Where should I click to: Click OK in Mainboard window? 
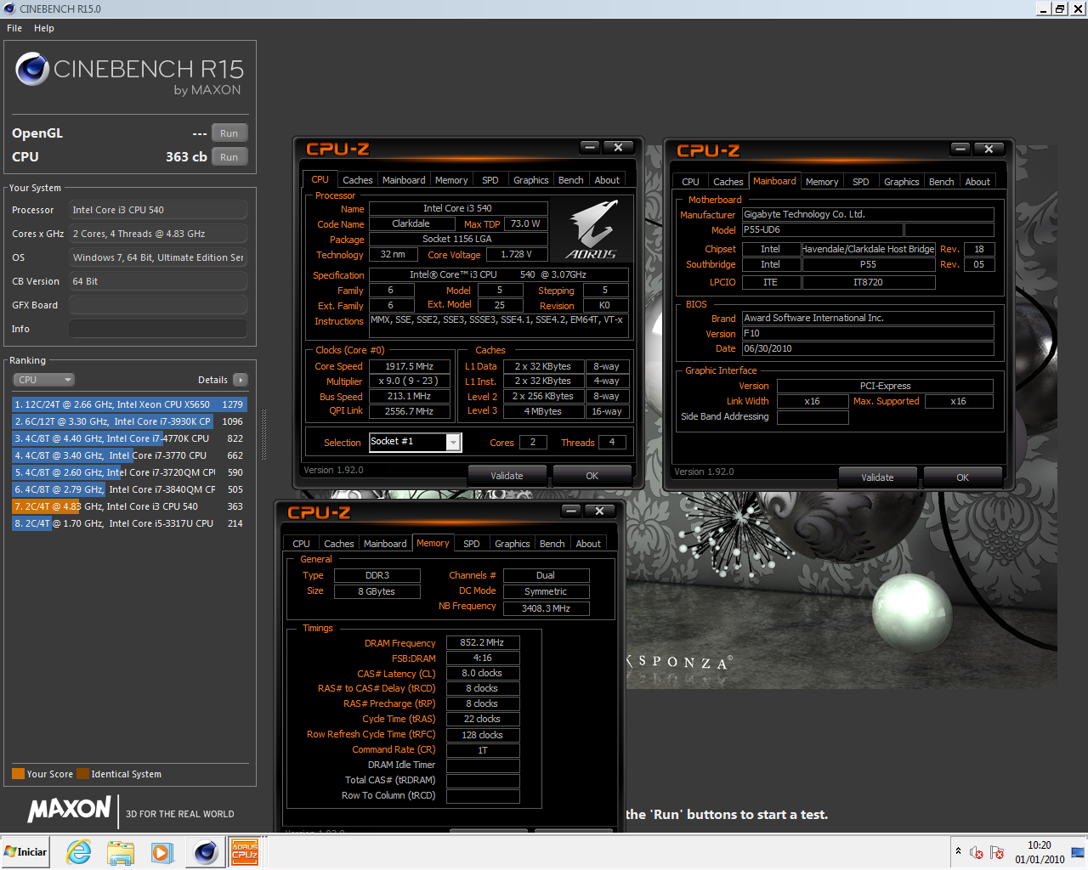pos(963,477)
